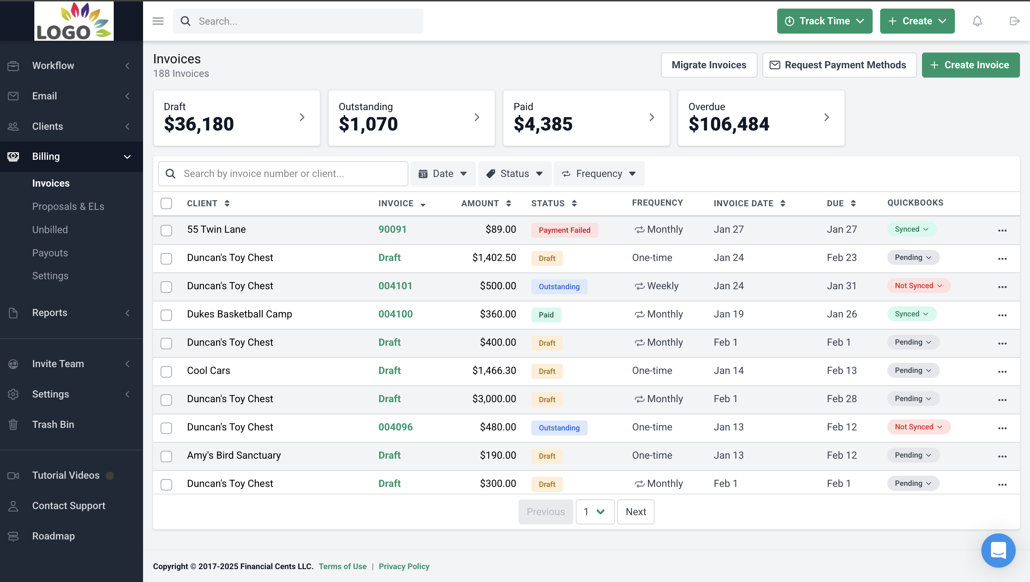The width and height of the screenshot is (1030, 582).
Task: Toggle checkbox for Cool Cars Draft row
Action: point(166,371)
